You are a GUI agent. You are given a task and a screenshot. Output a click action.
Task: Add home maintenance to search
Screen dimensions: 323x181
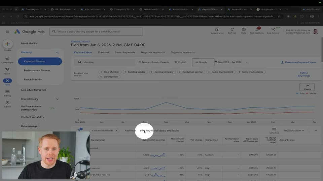pos(251,72)
